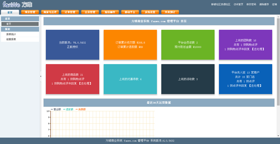Switch to the 移动平台 tab

[x=130, y=12]
